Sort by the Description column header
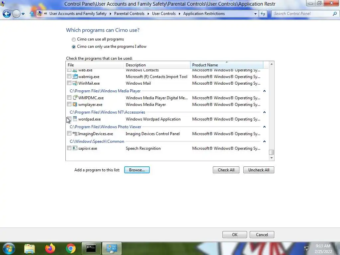This screenshot has height=255, width=340. [157, 65]
